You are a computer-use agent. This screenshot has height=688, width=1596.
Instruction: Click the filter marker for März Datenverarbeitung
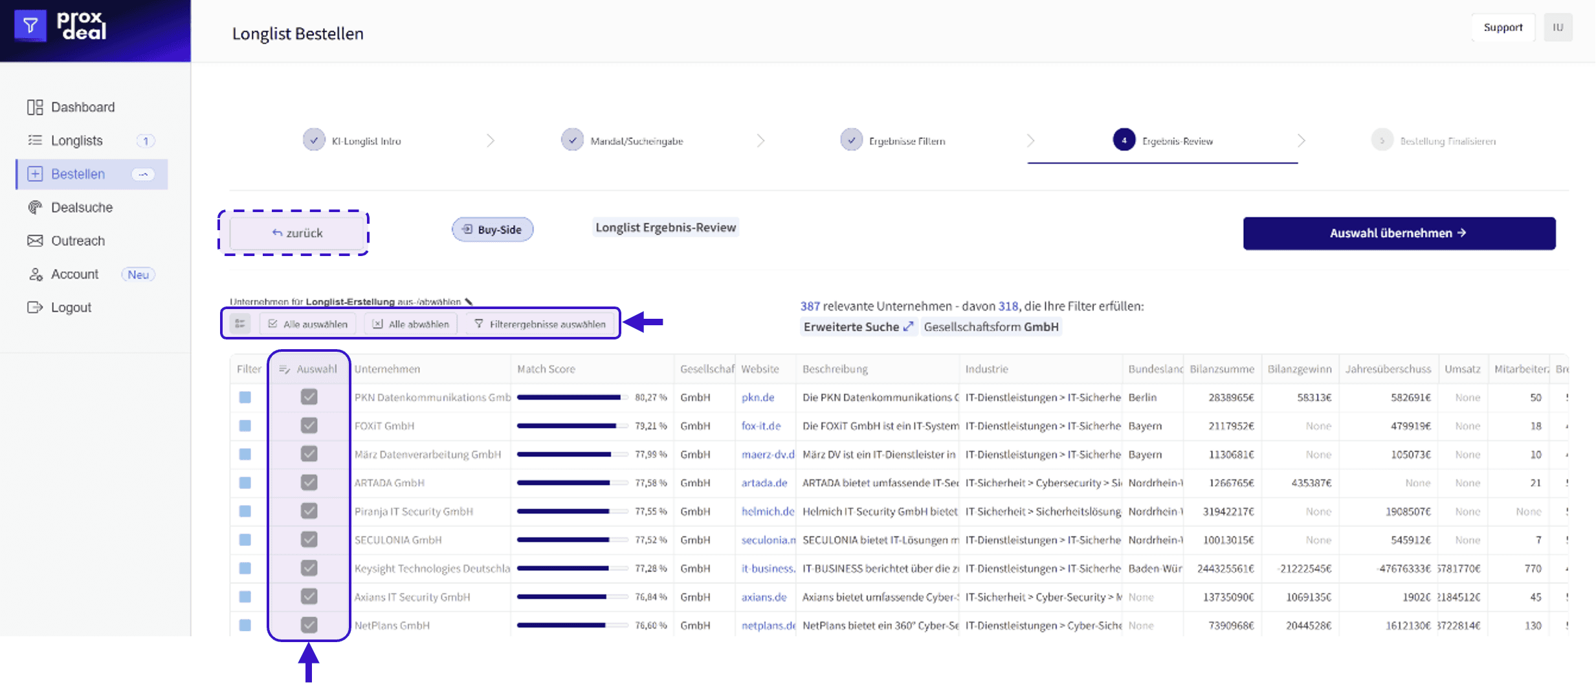[x=245, y=455]
